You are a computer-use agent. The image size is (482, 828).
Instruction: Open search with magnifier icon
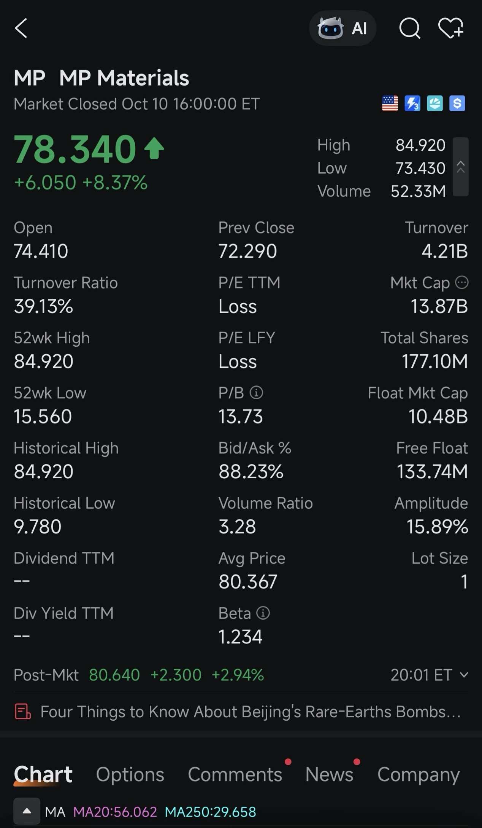click(x=410, y=29)
